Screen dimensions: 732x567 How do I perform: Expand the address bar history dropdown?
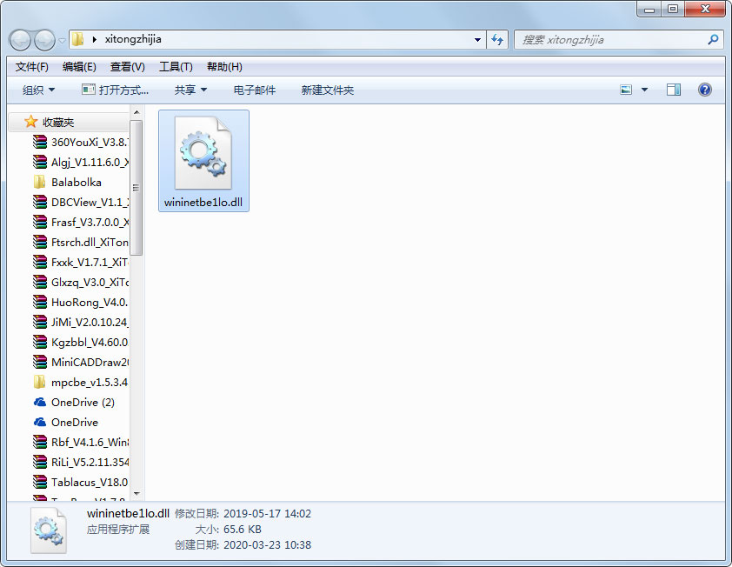coord(478,39)
